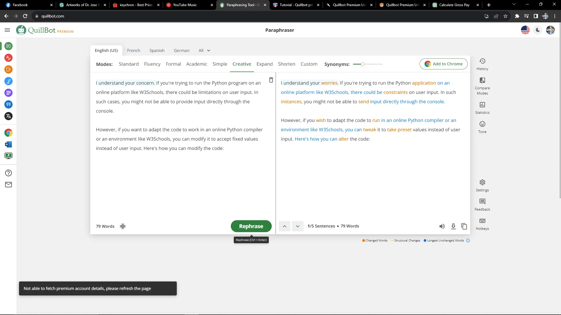The height and width of the screenshot is (315, 561).
Task: Open the Help question mark icon
Action: click(x=8, y=173)
